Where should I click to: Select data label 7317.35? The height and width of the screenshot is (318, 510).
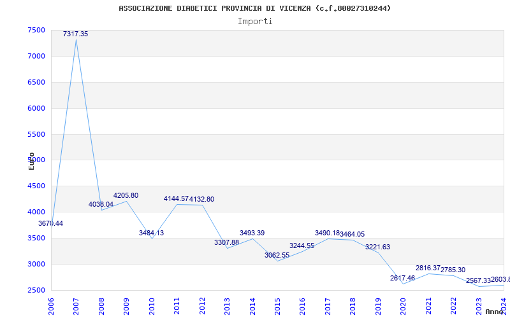coord(75,34)
